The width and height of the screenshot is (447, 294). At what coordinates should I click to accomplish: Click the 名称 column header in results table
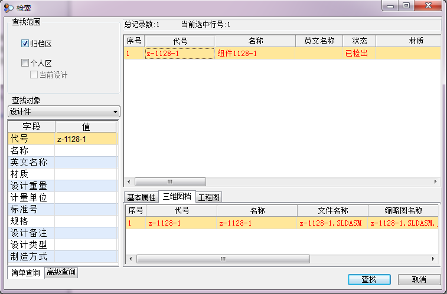(255, 41)
